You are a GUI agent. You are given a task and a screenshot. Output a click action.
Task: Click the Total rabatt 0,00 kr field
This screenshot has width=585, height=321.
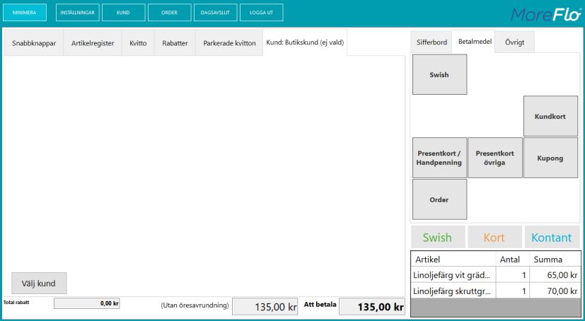coord(86,303)
